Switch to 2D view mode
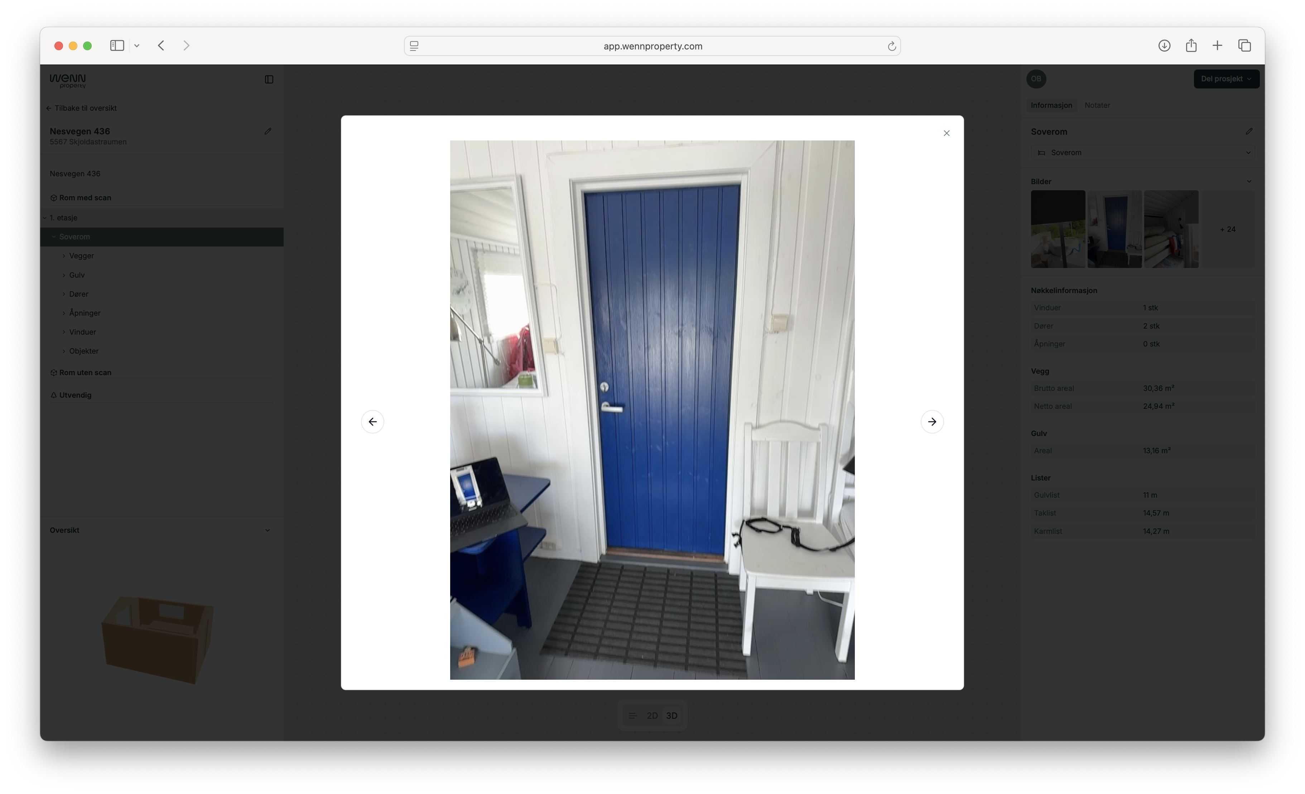Screen dimensions: 1305x794 (652, 716)
